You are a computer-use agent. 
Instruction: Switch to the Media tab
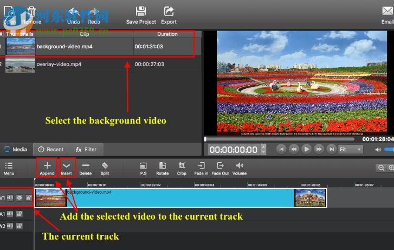[x=16, y=149]
